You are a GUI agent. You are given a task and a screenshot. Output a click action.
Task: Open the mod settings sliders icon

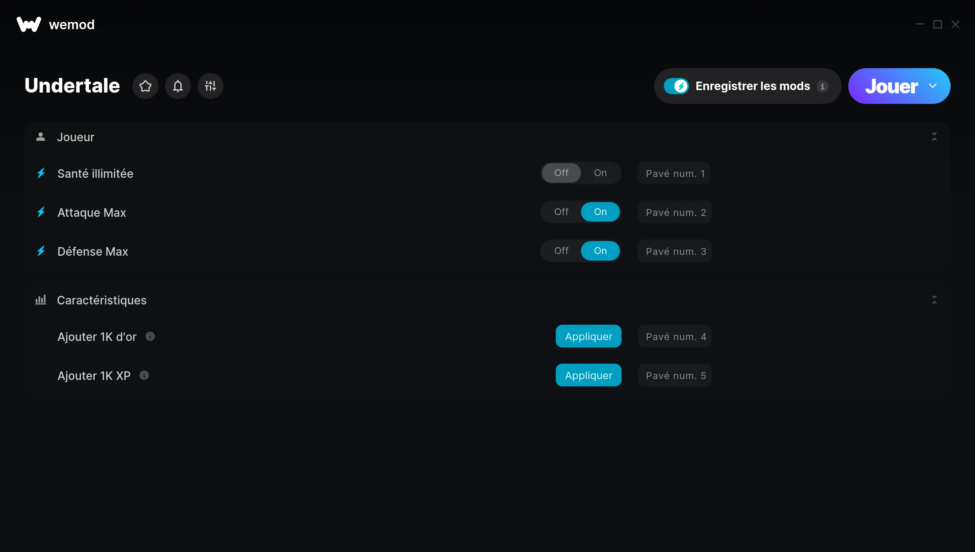tap(210, 86)
